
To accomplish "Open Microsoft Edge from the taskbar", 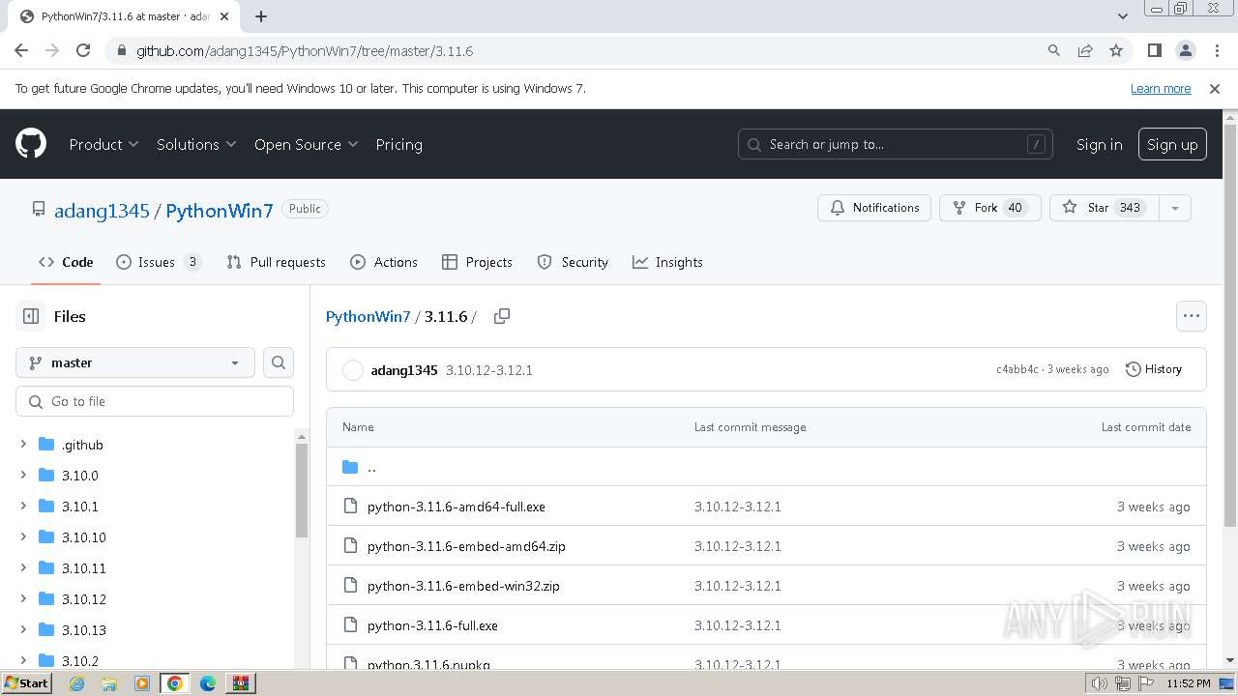I will [207, 683].
